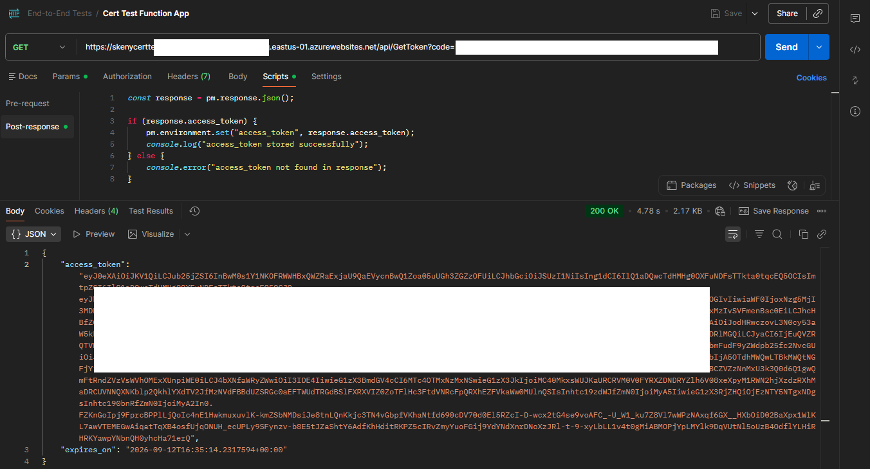Open the Send button dropdown arrow
870x469 pixels.
[819, 47]
